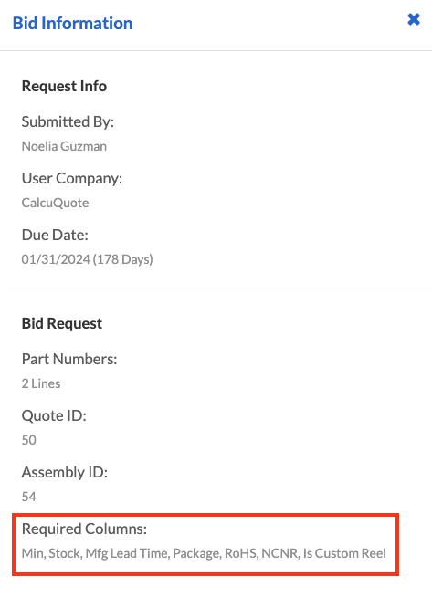Viewport: 432px width, 608px height.
Task: Click the (178 Days) remaining text
Action: pyautogui.click(x=123, y=259)
